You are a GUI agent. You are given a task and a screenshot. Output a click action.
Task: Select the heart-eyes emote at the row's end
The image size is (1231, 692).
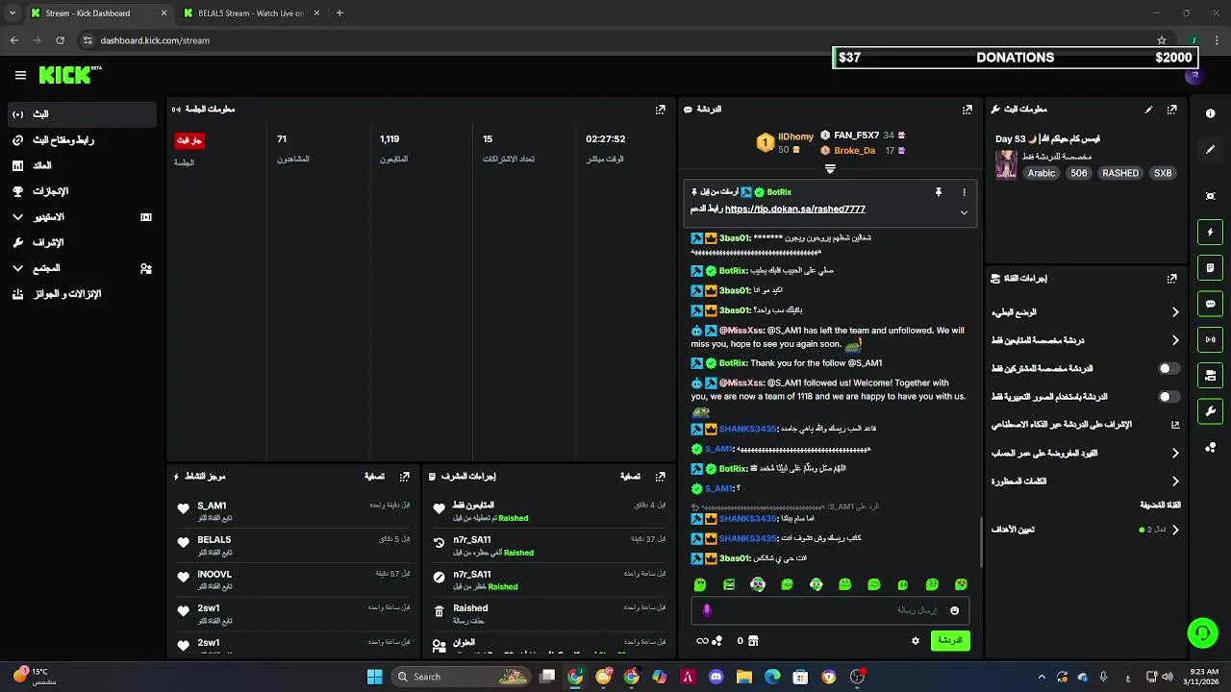coord(961,584)
